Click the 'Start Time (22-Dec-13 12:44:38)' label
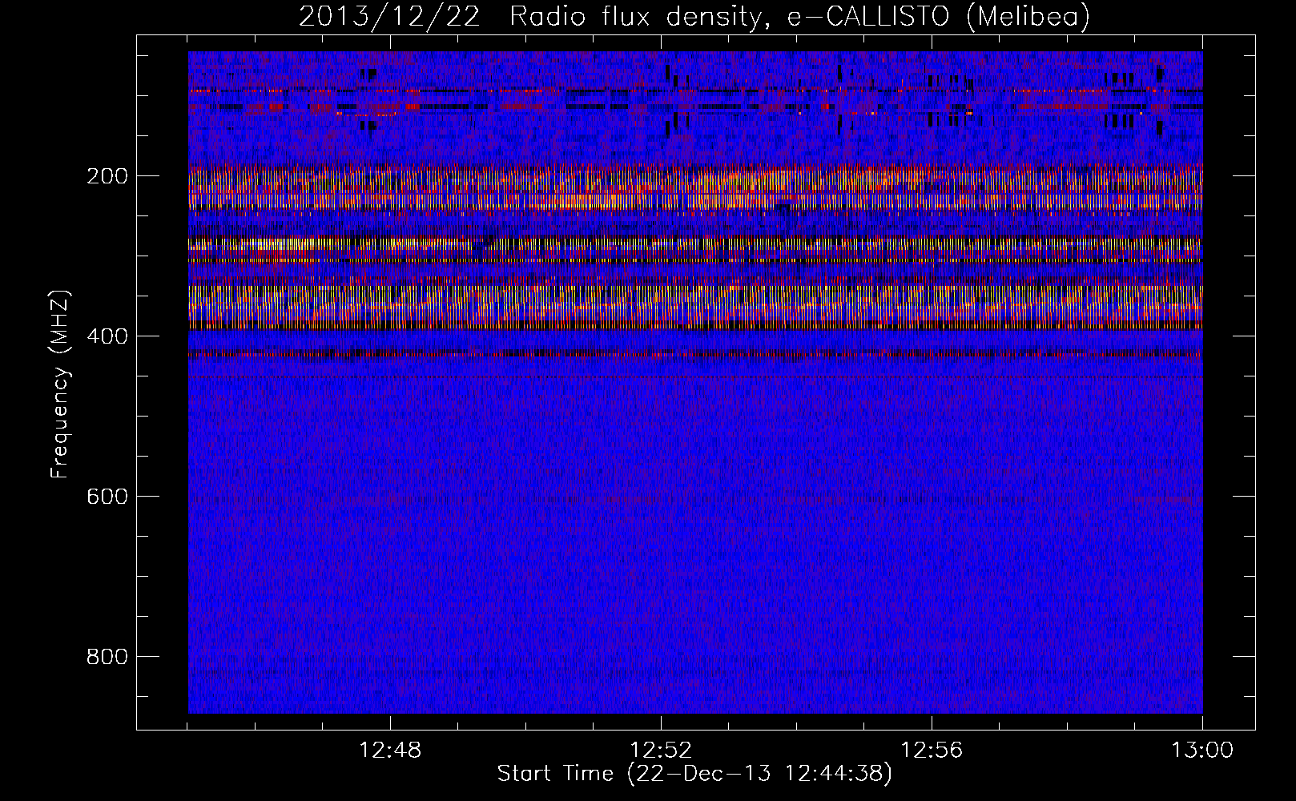 coord(694,774)
